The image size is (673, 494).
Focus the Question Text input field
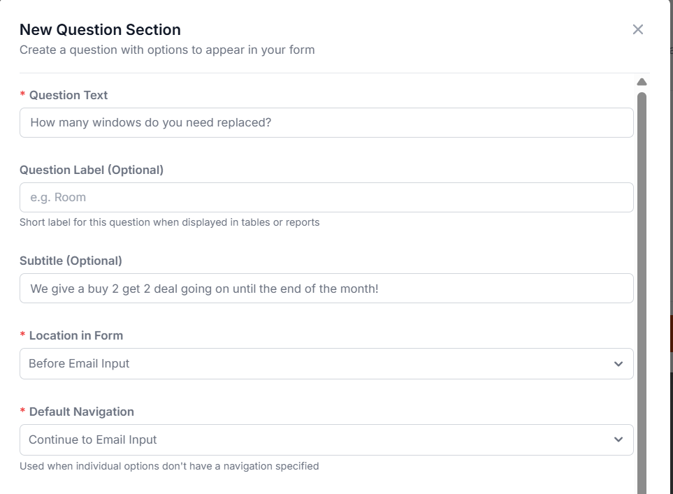pyautogui.click(x=326, y=122)
